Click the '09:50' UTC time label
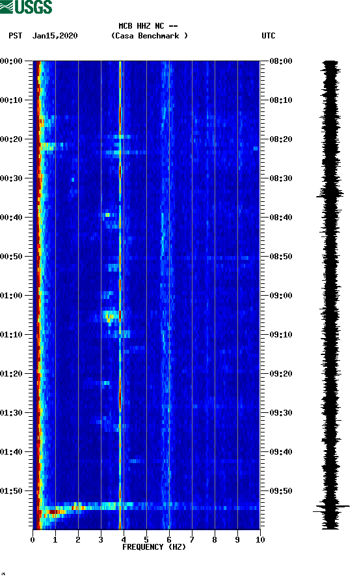359x581 pixels. [x=281, y=491]
